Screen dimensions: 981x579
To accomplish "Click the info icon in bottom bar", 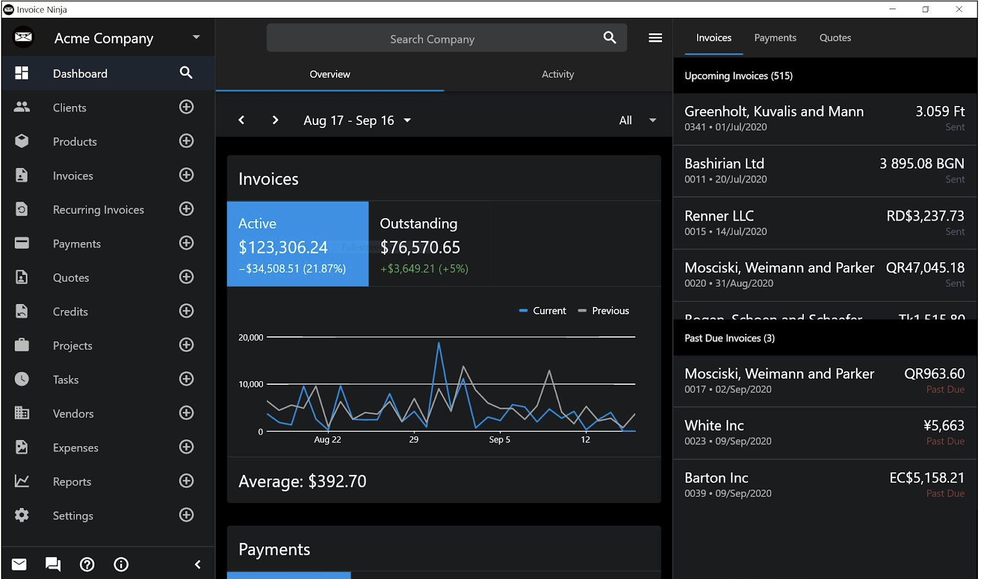I will [x=121, y=564].
